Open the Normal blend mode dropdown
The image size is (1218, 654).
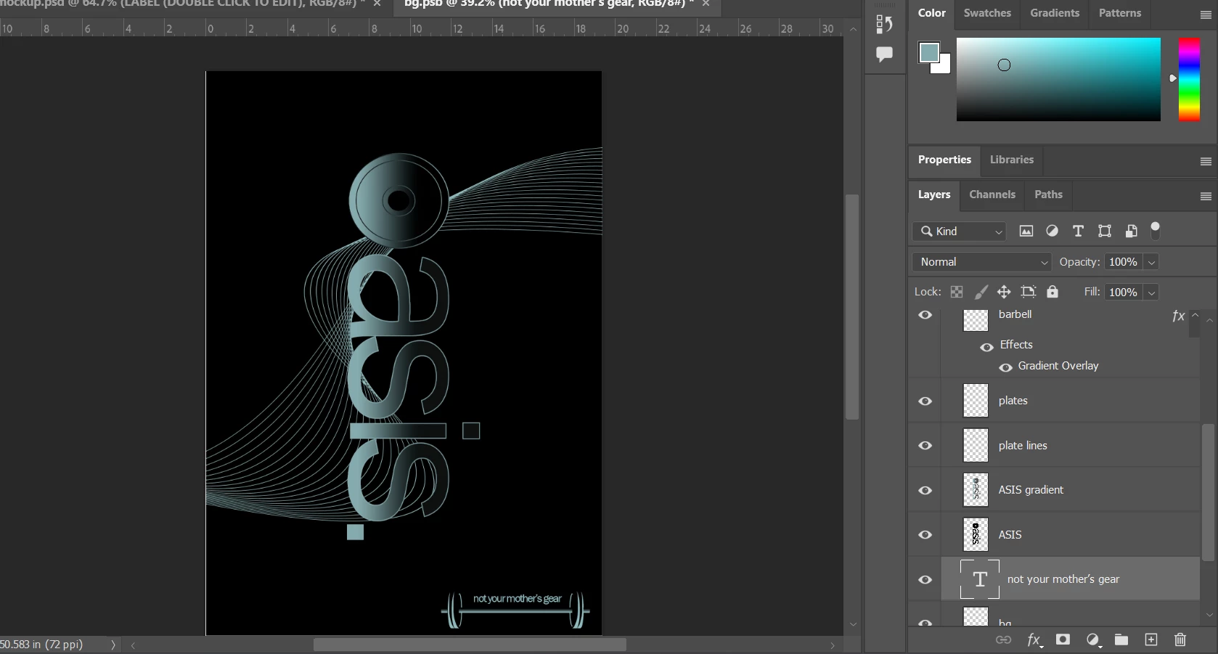point(981,262)
